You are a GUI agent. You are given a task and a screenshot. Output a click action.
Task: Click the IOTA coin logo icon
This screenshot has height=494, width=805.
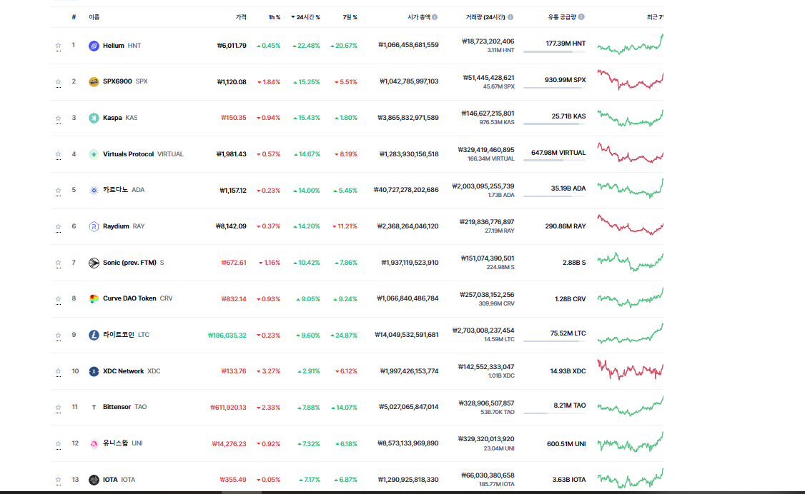(x=94, y=480)
